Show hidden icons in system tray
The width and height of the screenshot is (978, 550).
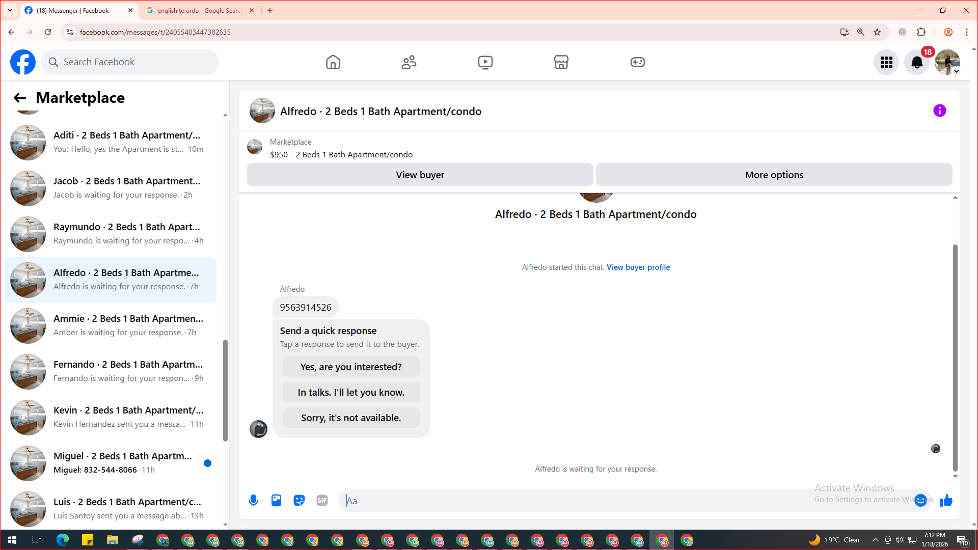(x=875, y=540)
